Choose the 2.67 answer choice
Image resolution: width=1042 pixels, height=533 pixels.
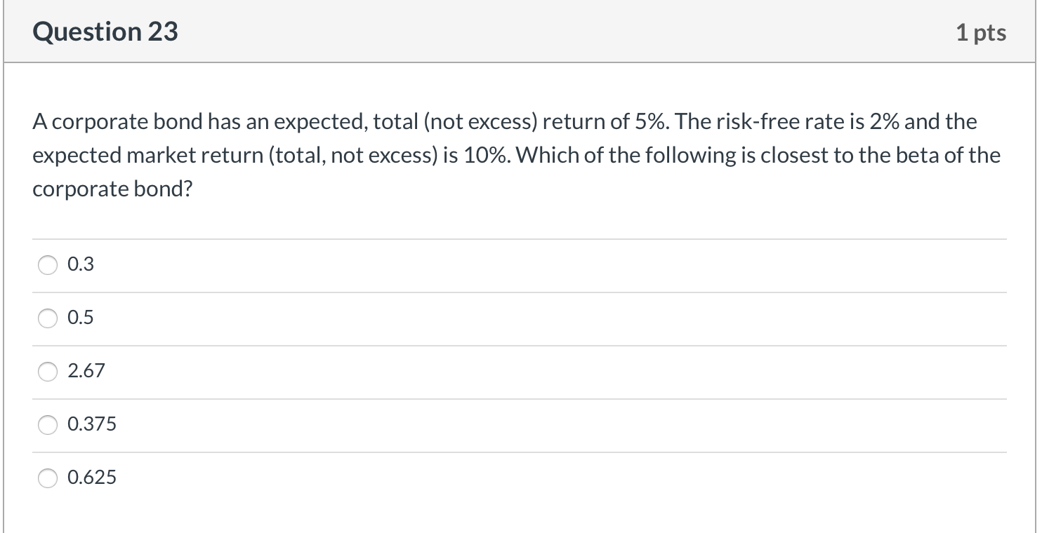click(x=48, y=372)
